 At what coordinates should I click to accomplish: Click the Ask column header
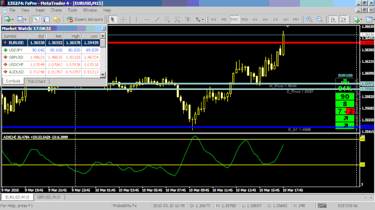[55, 36]
